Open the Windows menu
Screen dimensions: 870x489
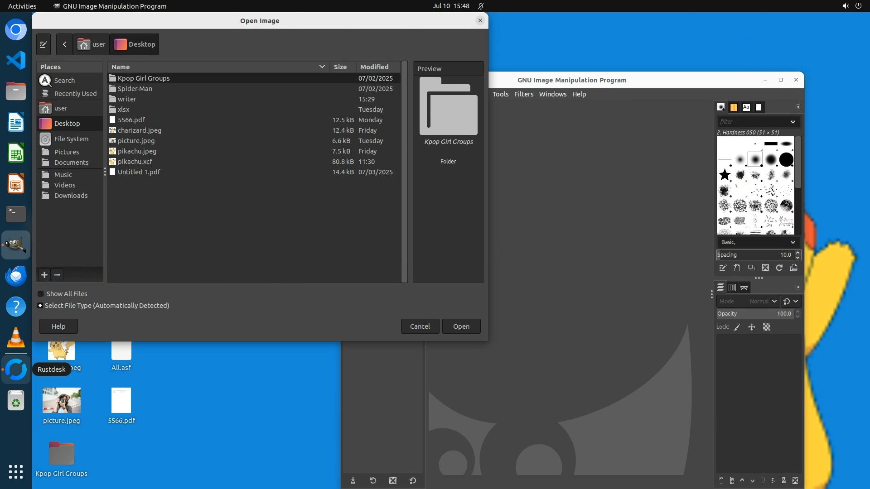click(552, 94)
